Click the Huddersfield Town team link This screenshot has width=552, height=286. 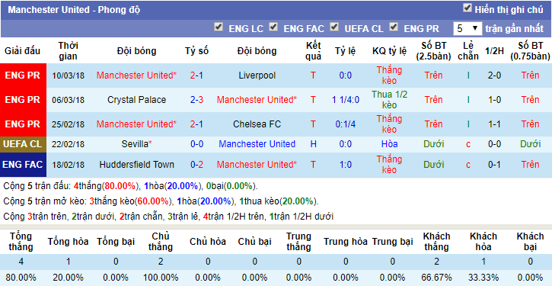click(136, 164)
